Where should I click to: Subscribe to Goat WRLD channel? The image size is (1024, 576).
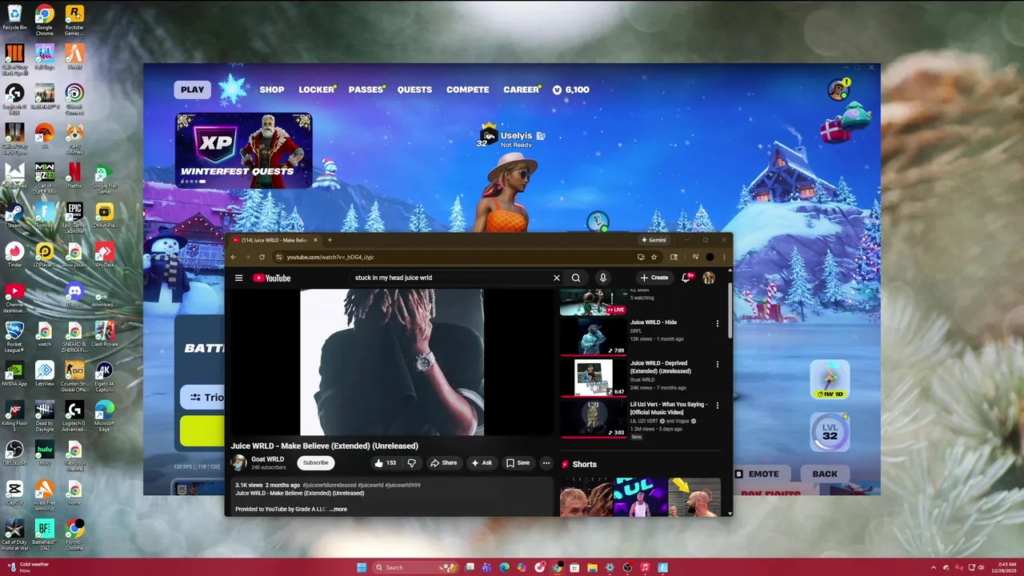[x=315, y=462]
